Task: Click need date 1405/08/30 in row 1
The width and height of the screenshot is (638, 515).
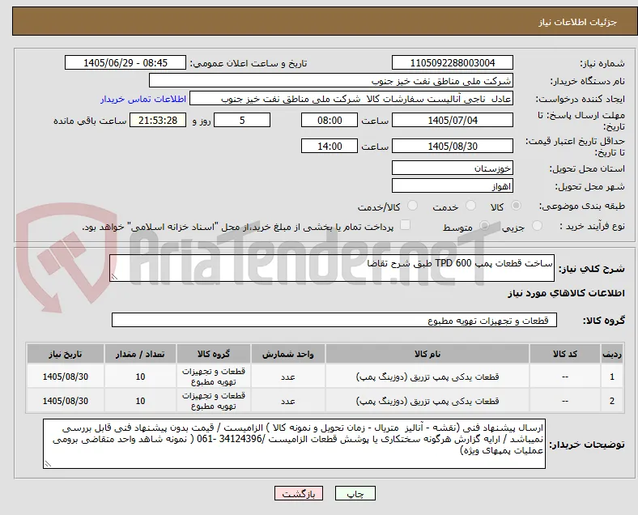Action: 66,377
